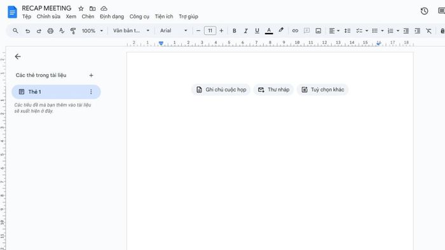Open version history clock icon
445x250 pixels.
[x=424, y=11]
